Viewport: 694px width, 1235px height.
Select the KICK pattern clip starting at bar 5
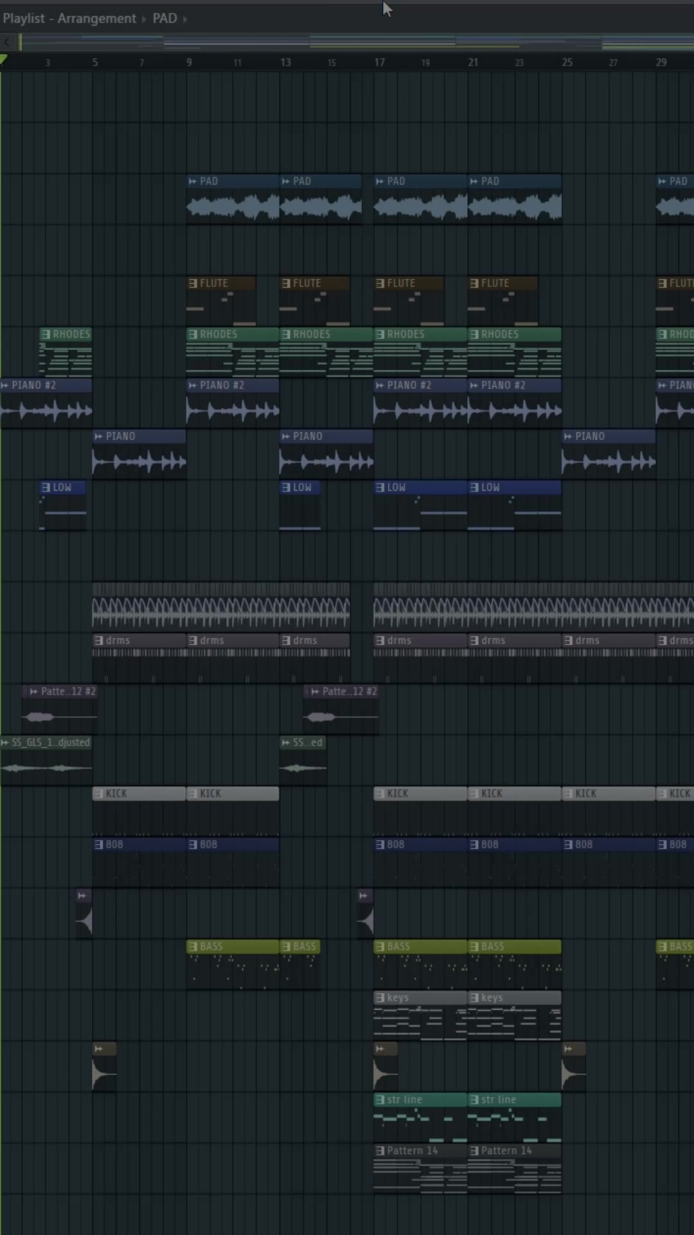click(139, 811)
